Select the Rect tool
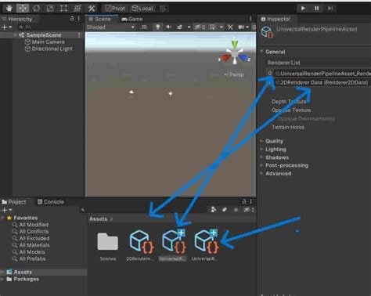Image resolution: width=371 pixels, height=296 pixels. click(x=63, y=9)
